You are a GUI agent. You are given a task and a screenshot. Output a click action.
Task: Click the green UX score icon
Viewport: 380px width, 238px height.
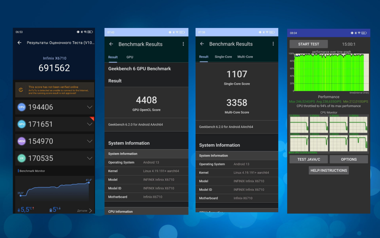pos(22,158)
